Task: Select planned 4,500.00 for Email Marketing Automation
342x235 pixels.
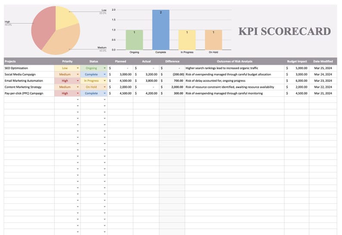Action: coord(121,81)
